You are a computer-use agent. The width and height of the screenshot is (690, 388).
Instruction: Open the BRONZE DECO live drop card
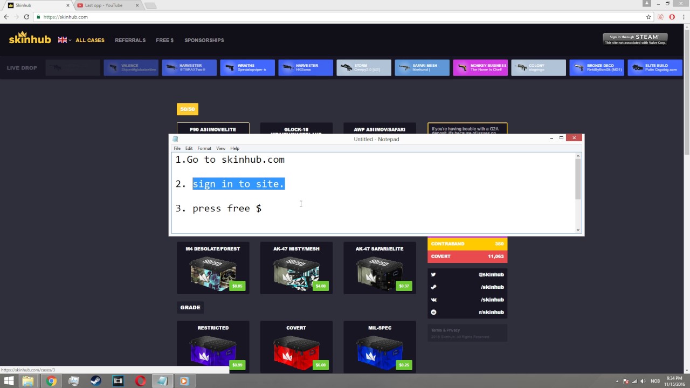pyautogui.click(x=597, y=68)
